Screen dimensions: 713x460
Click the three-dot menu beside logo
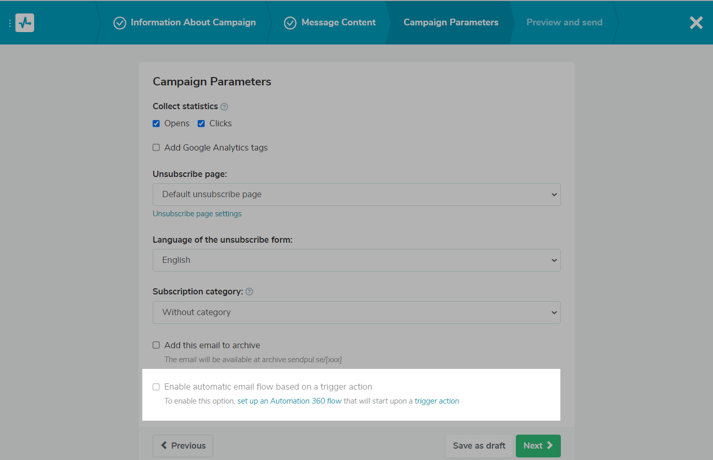(x=10, y=23)
